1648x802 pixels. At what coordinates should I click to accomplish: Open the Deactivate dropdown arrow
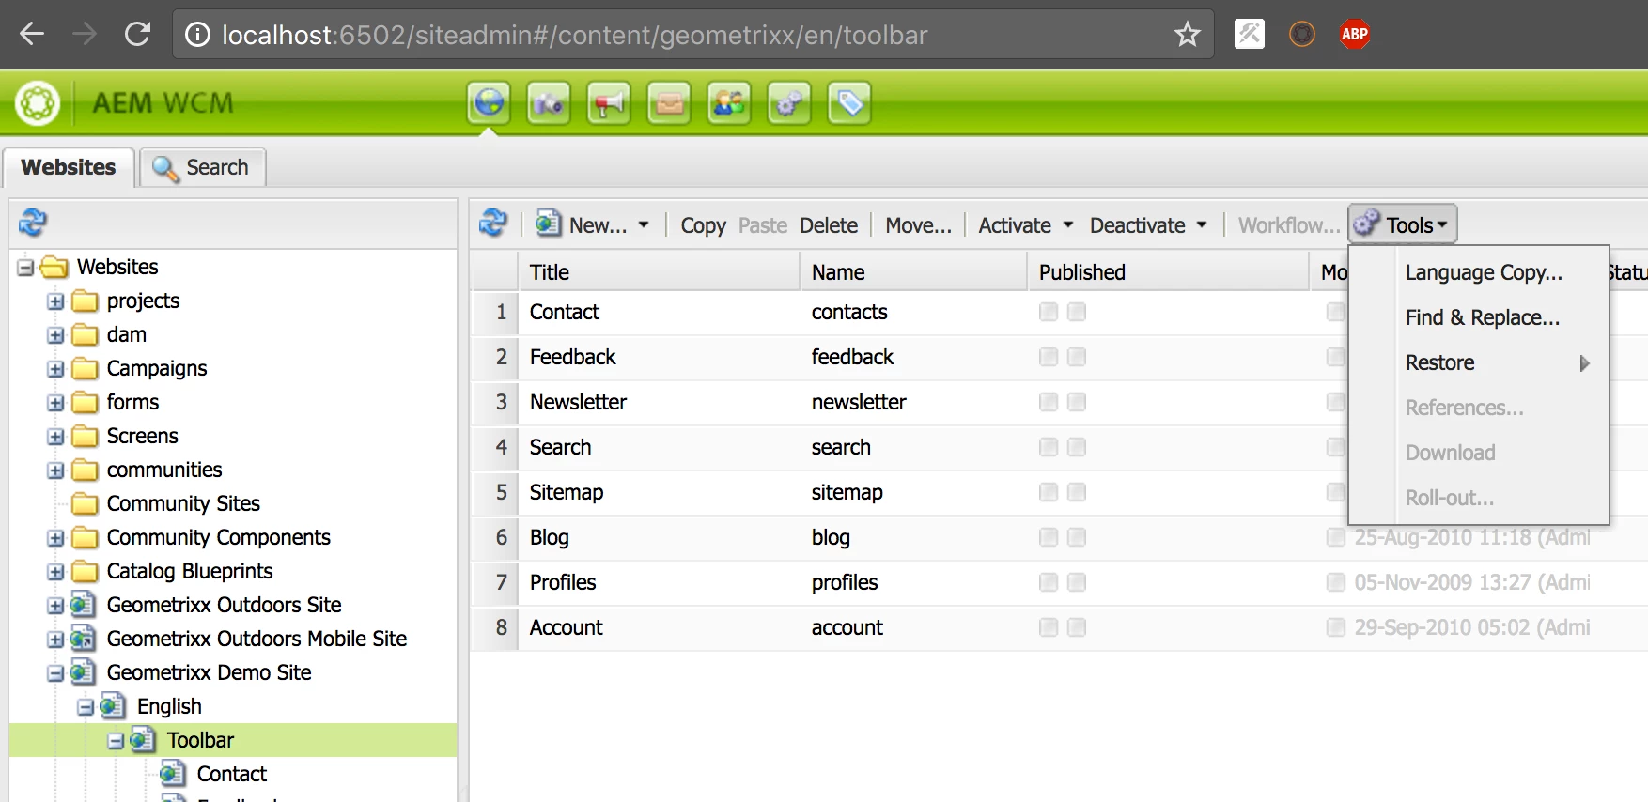1202,224
